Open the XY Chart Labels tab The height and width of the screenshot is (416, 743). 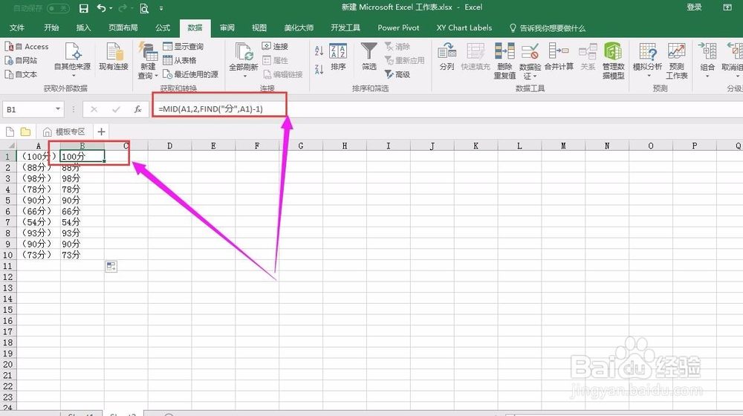tap(464, 28)
